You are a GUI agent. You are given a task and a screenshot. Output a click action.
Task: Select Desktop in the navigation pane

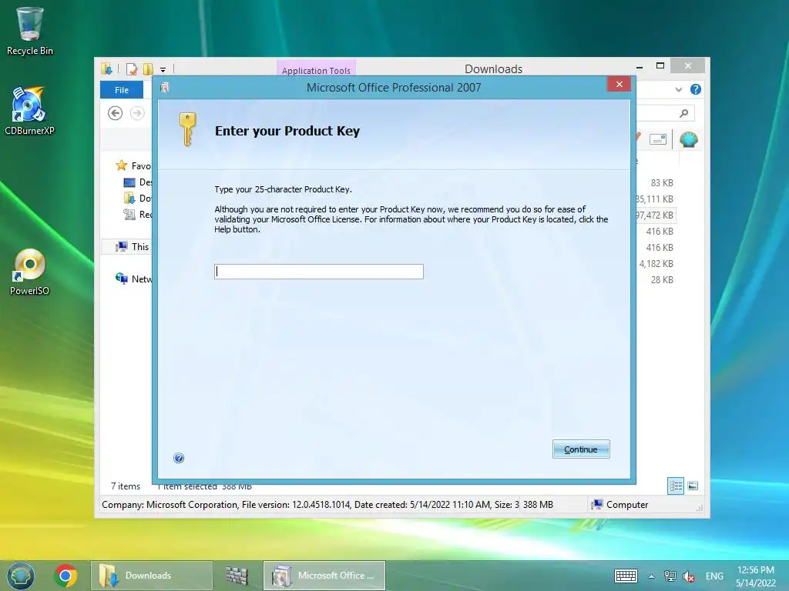pyautogui.click(x=137, y=182)
